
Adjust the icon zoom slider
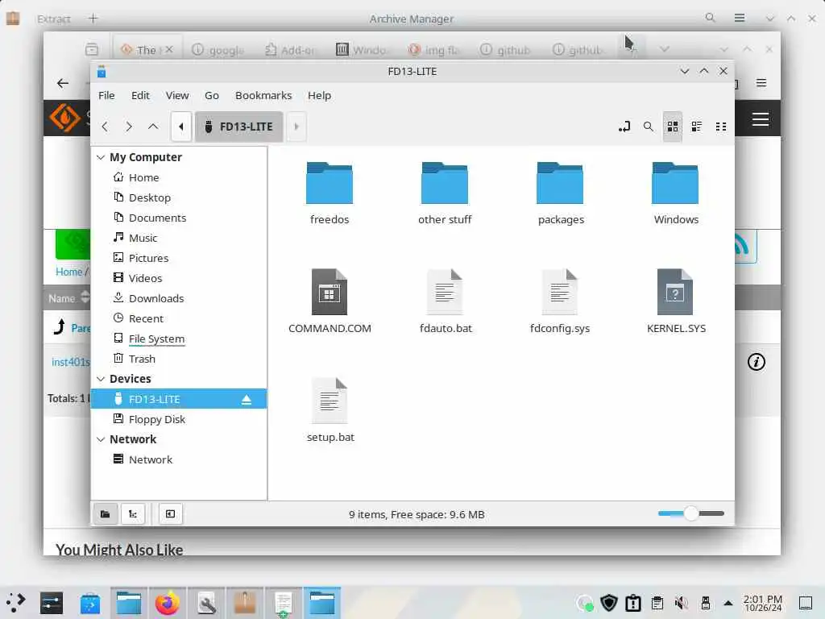click(690, 513)
